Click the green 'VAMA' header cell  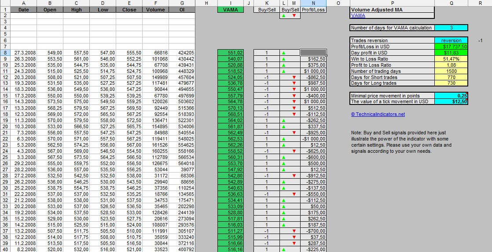pos(230,10)
